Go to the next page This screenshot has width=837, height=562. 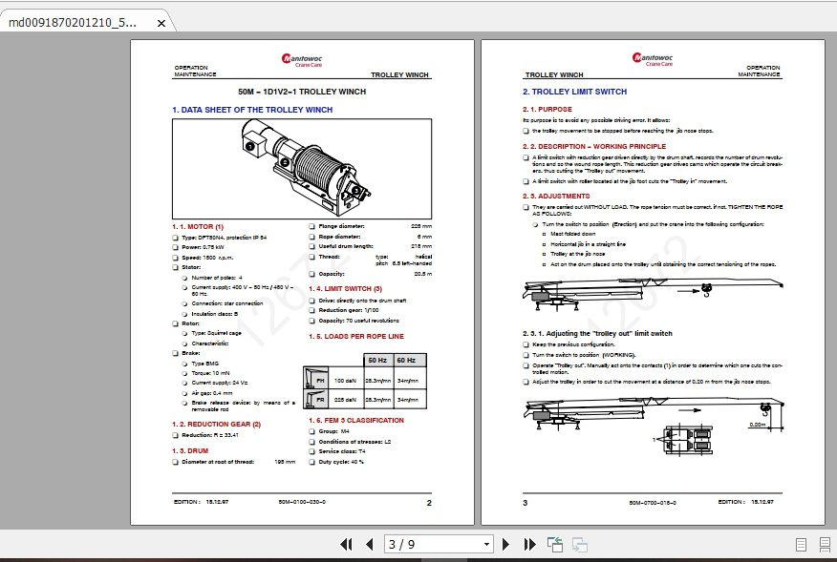506,544
